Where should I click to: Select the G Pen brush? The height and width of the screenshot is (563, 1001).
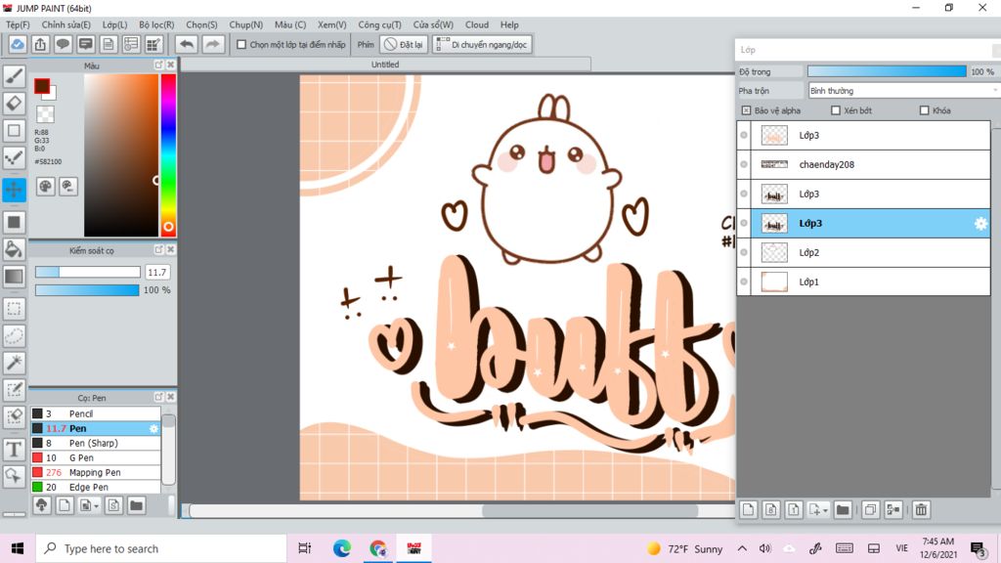[96, 457]
